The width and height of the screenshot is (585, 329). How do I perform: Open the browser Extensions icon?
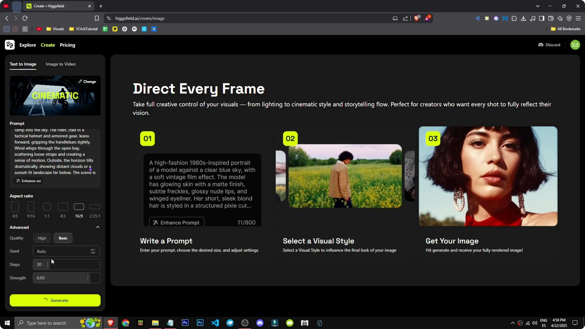pyautogui.click(x=514, y=18)
